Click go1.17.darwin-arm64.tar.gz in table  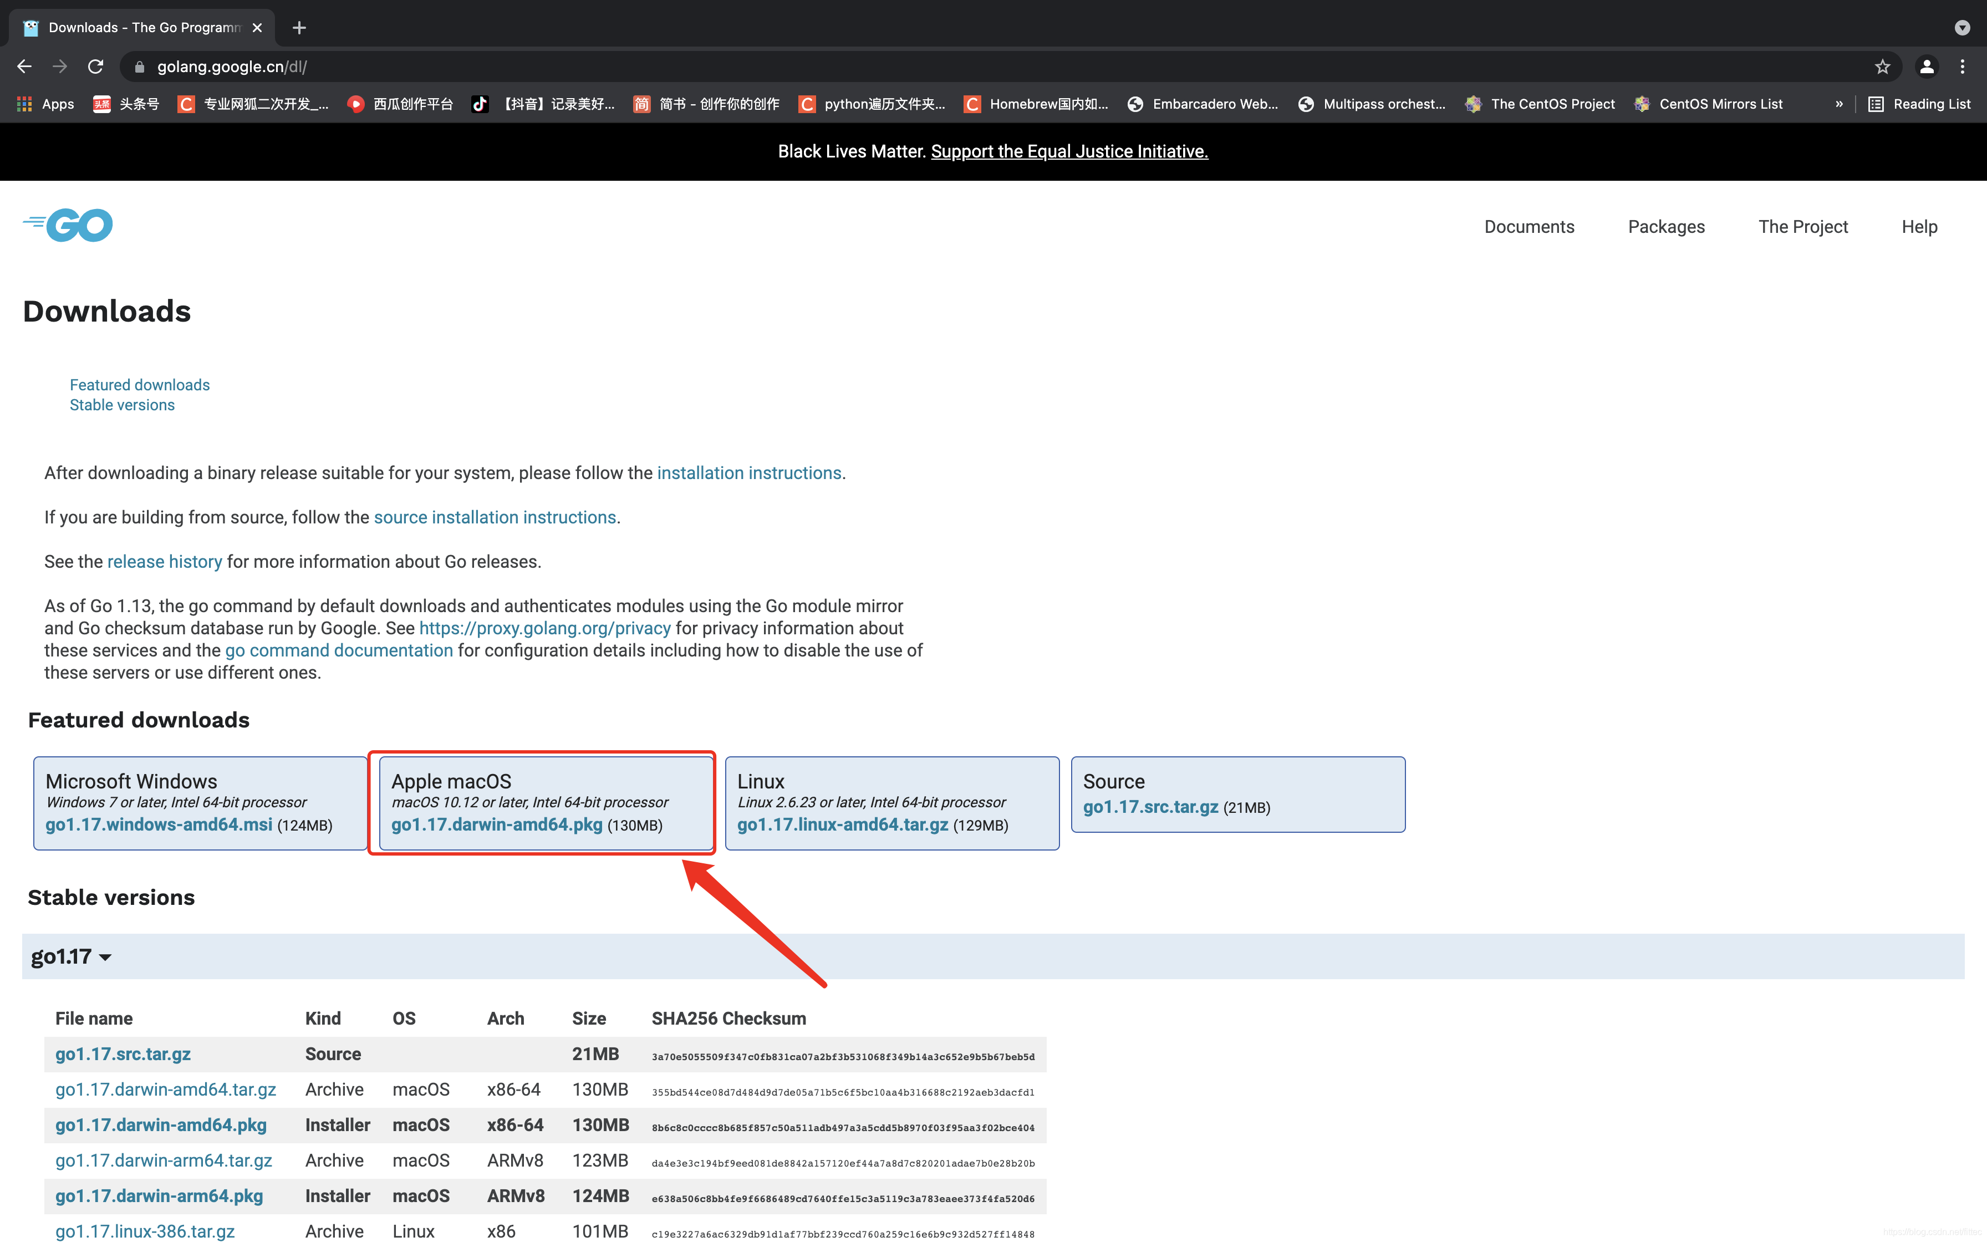164,1160
